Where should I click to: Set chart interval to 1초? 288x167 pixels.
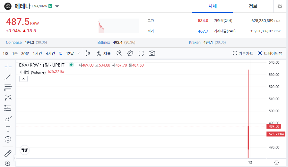[5, 53]
